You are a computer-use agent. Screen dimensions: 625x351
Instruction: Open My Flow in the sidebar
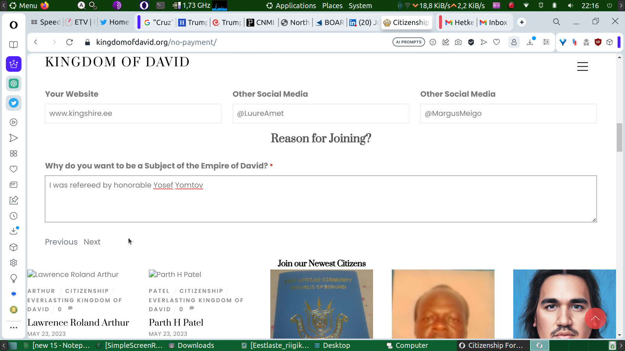tap(14, 138)
